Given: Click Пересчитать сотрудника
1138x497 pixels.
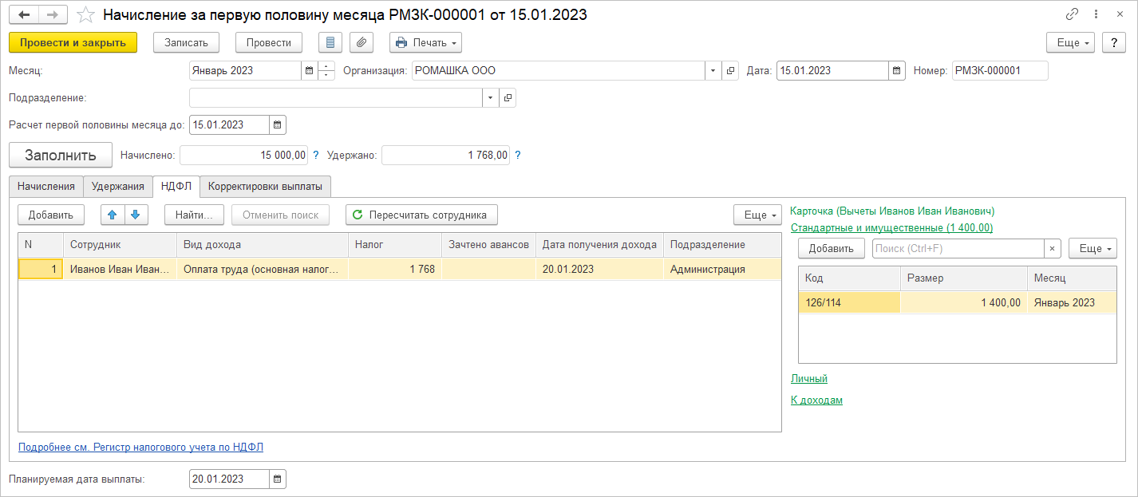Looking at the screenshot, I should pyautogui.click(x=421, y=215).
